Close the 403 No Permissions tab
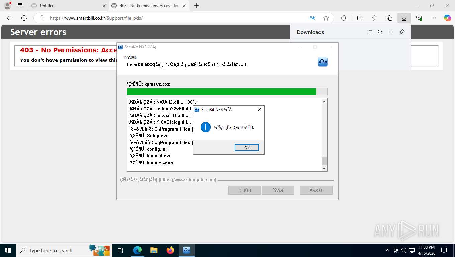The image size is (455, 257). [184, 6]
